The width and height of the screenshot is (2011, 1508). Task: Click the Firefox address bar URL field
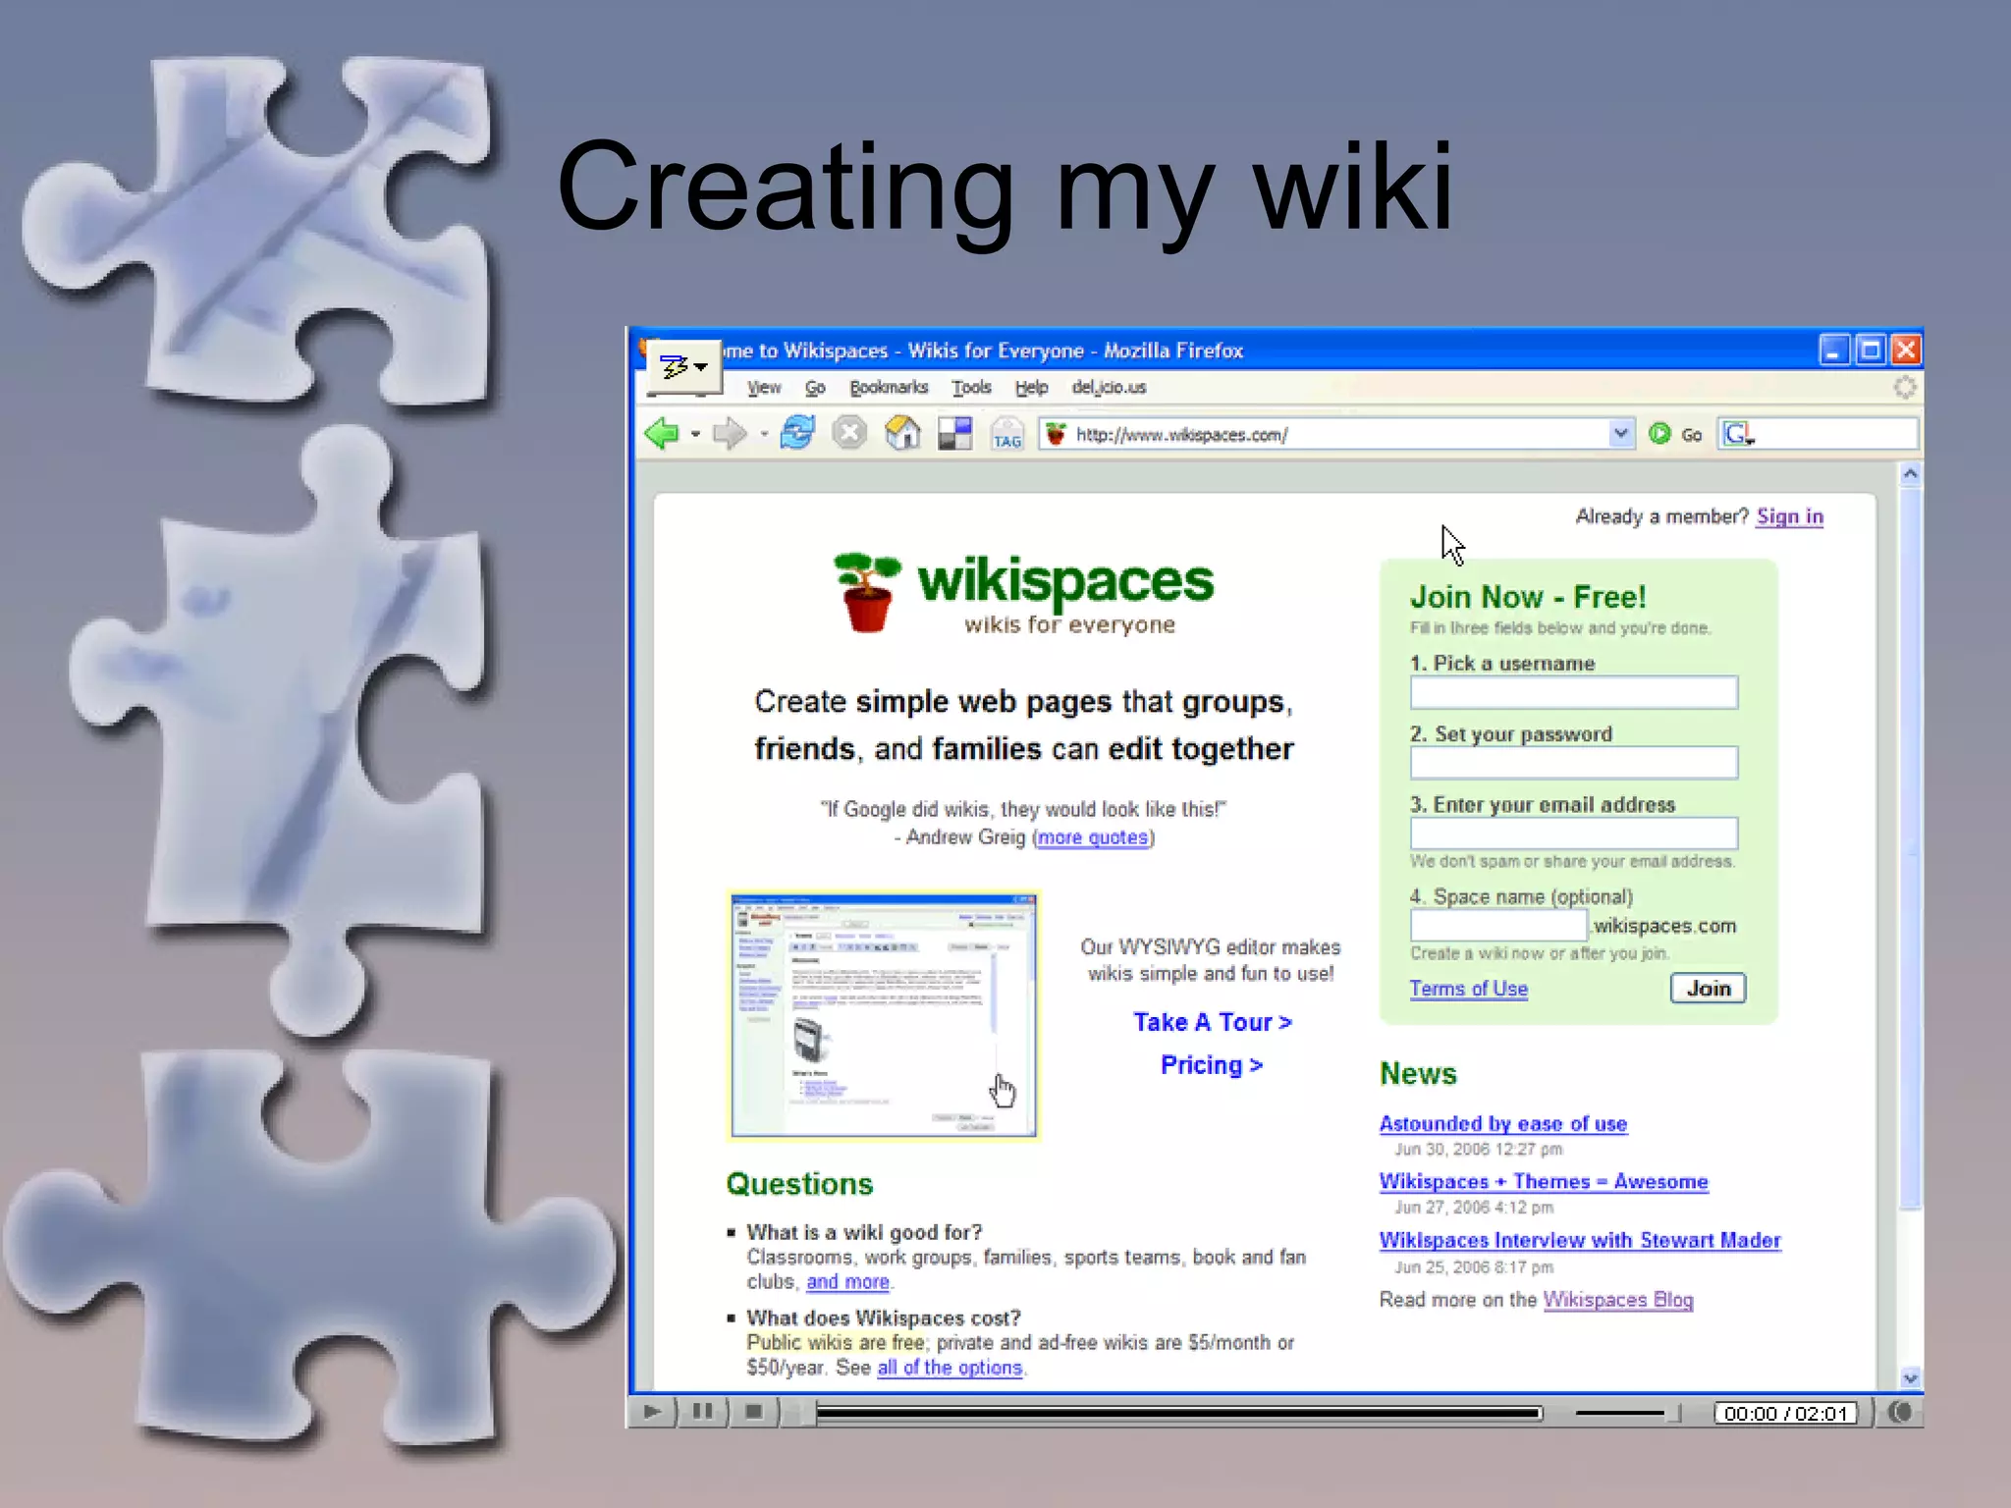pos(1337,434)
